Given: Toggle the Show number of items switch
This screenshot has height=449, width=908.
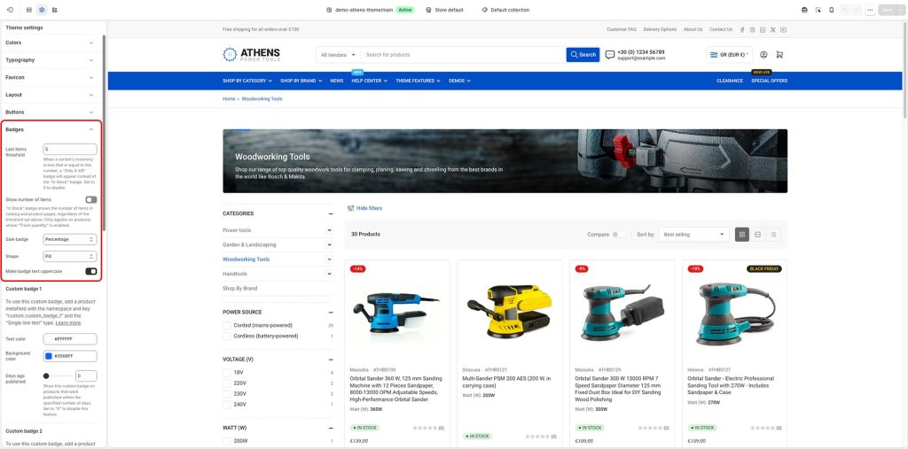Looking at the screenshot, I should tap(91, 199).
